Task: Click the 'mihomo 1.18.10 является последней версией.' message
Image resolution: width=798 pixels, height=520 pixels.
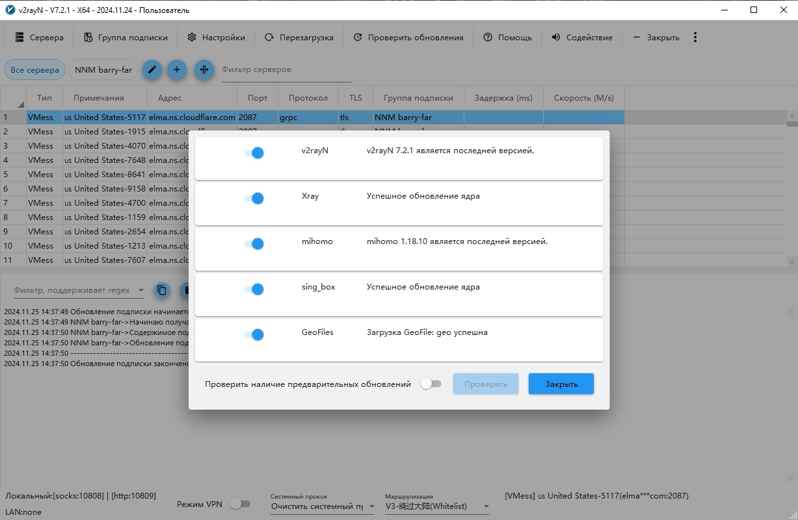Action: [x=457, y=241]
